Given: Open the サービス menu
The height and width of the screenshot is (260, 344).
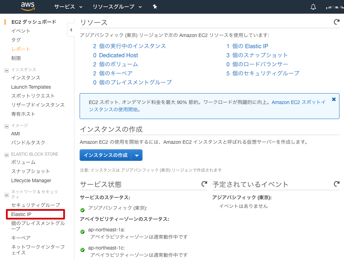Looking at the screenshot, I should (x=68, y=7).
